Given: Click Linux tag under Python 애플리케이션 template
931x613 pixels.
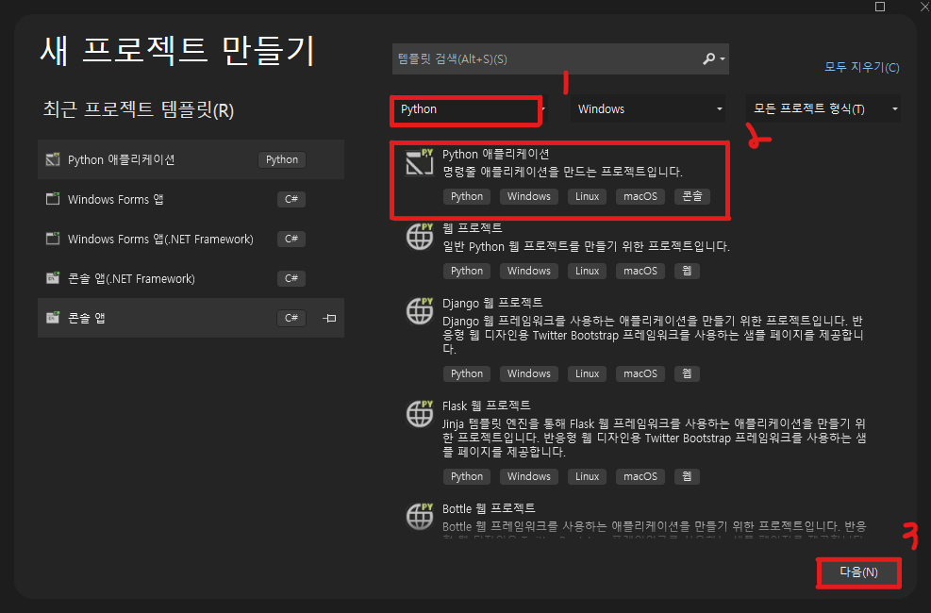Looking at the screenshot, I should pos(588,196).
